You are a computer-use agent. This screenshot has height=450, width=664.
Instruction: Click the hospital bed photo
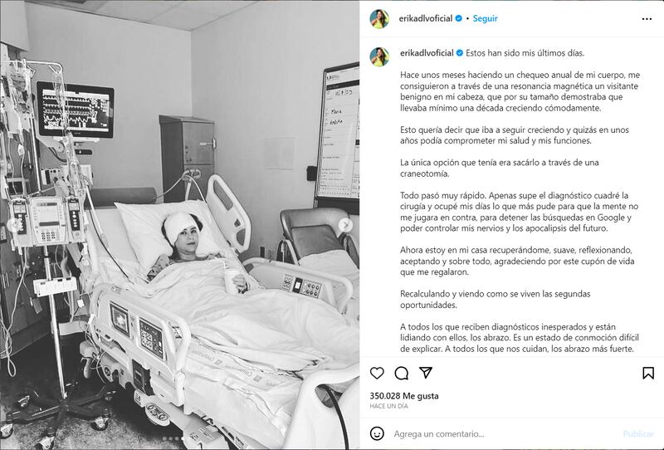pos(179,225)
